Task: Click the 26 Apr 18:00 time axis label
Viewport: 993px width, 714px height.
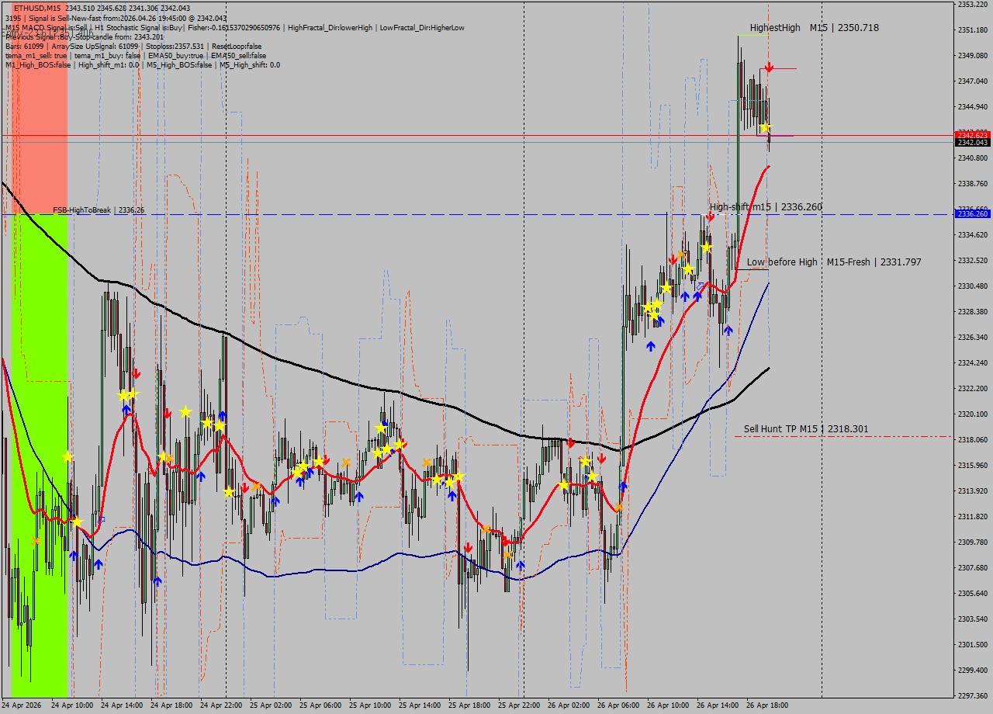Action: 766,705
